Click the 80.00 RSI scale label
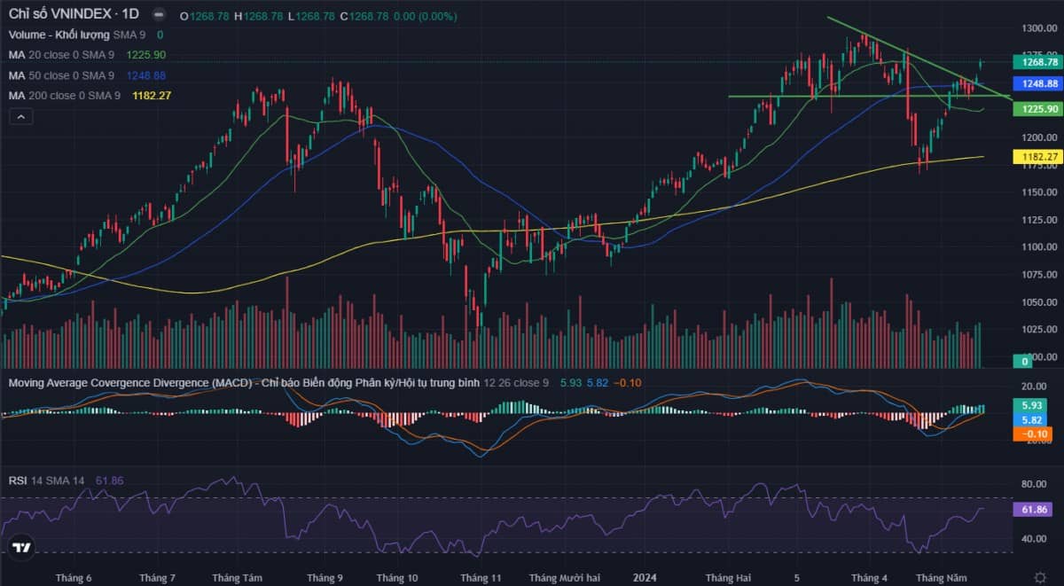This screenshot has width=1064, height=586. [x=1033, y=484]
